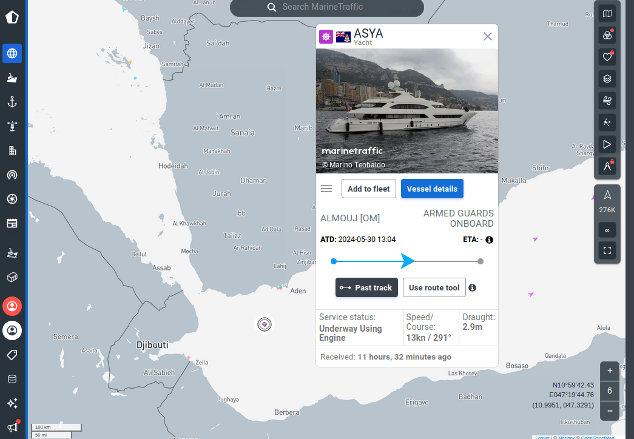This screenshot has width=634, height=439.
Task: Click the Djibouti label on the map
Action: click(152, 345)
